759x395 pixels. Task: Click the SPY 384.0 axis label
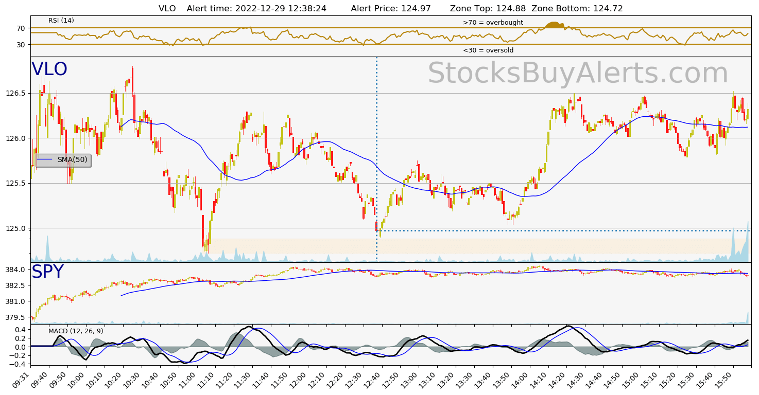15,270
